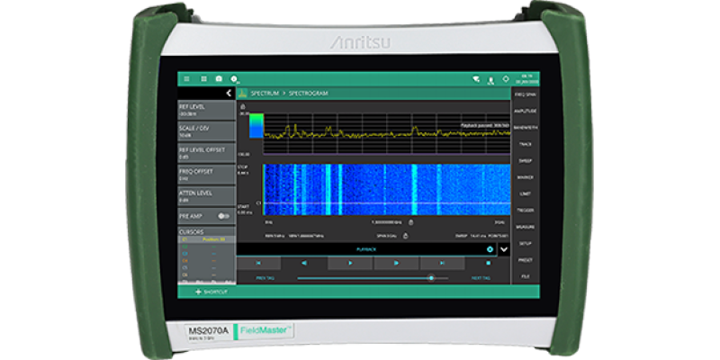Open the SWEEP menu
The width and height of the screenshot is (720, 360).
pyautogui.click(x=525, y=161)
